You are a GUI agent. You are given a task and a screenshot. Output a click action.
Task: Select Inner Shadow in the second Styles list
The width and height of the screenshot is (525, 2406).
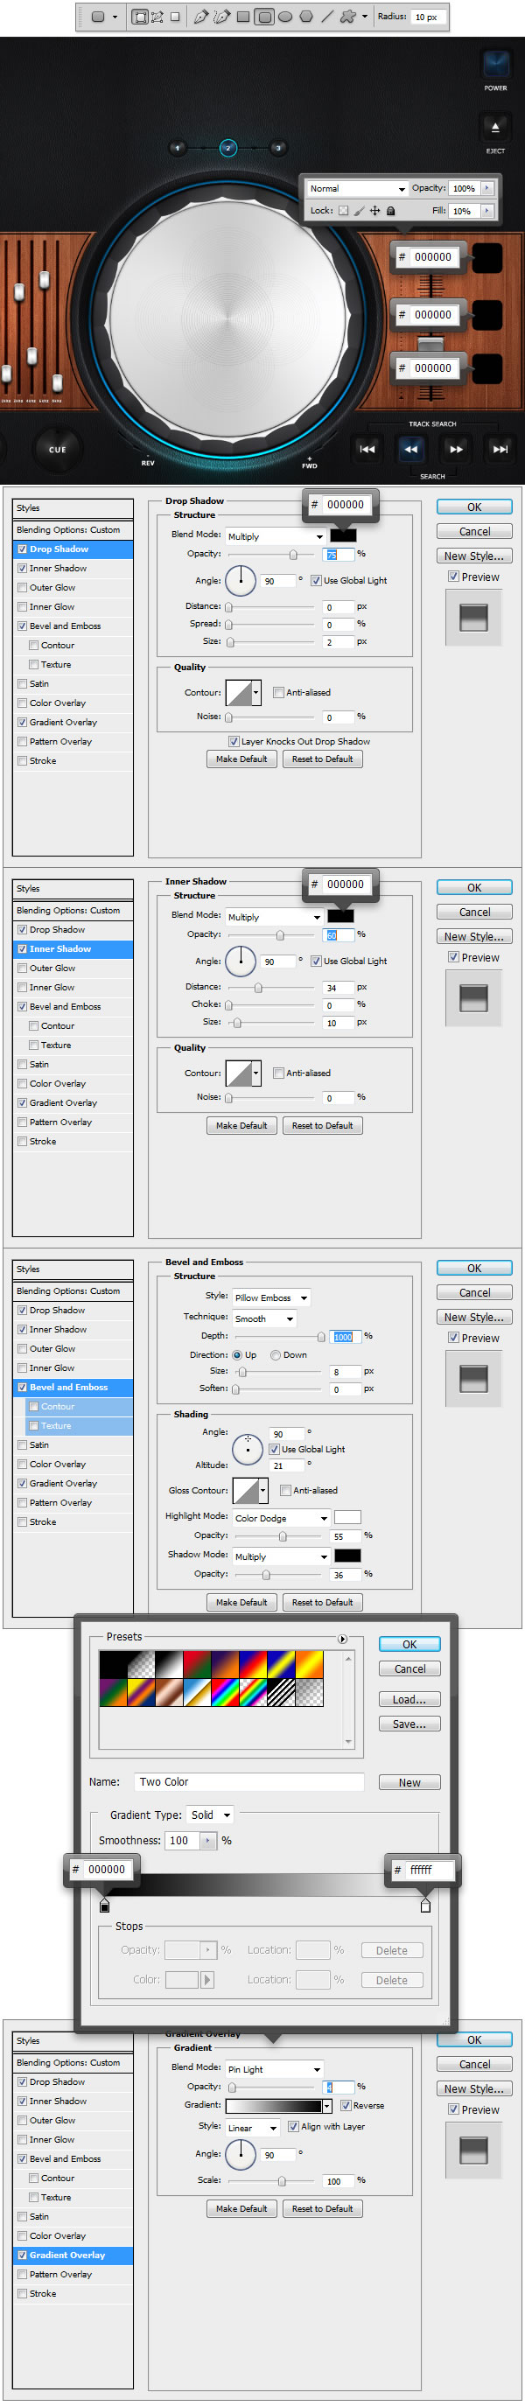click(73, 949)
